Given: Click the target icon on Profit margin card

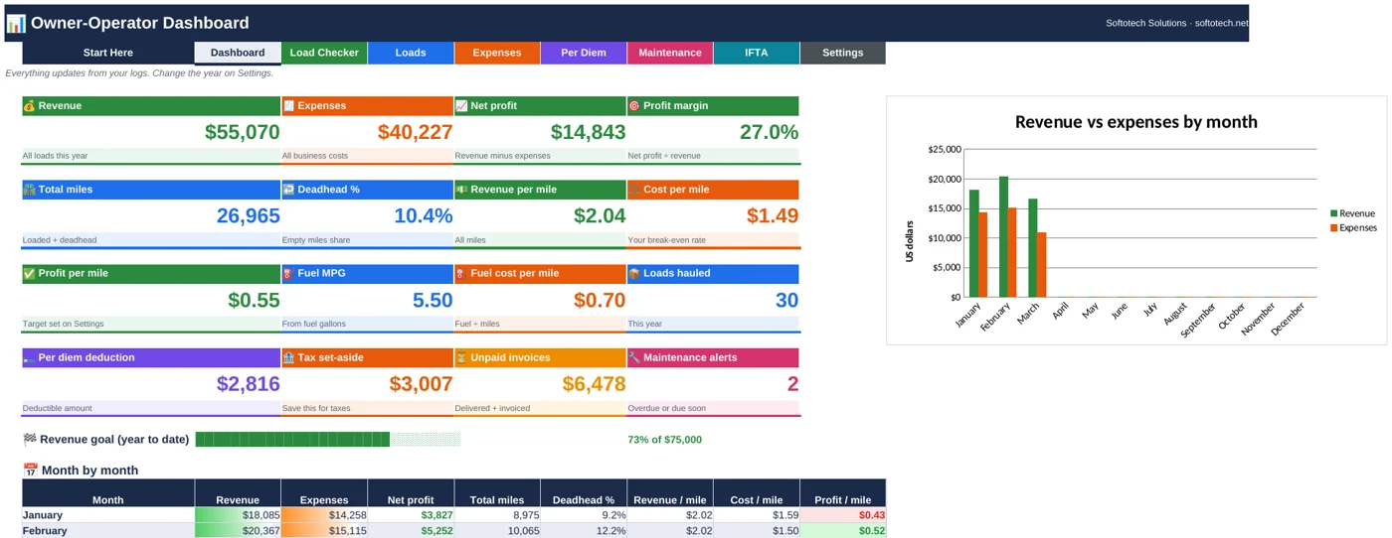Looking at the screenshot, I should tap(634, 106).
